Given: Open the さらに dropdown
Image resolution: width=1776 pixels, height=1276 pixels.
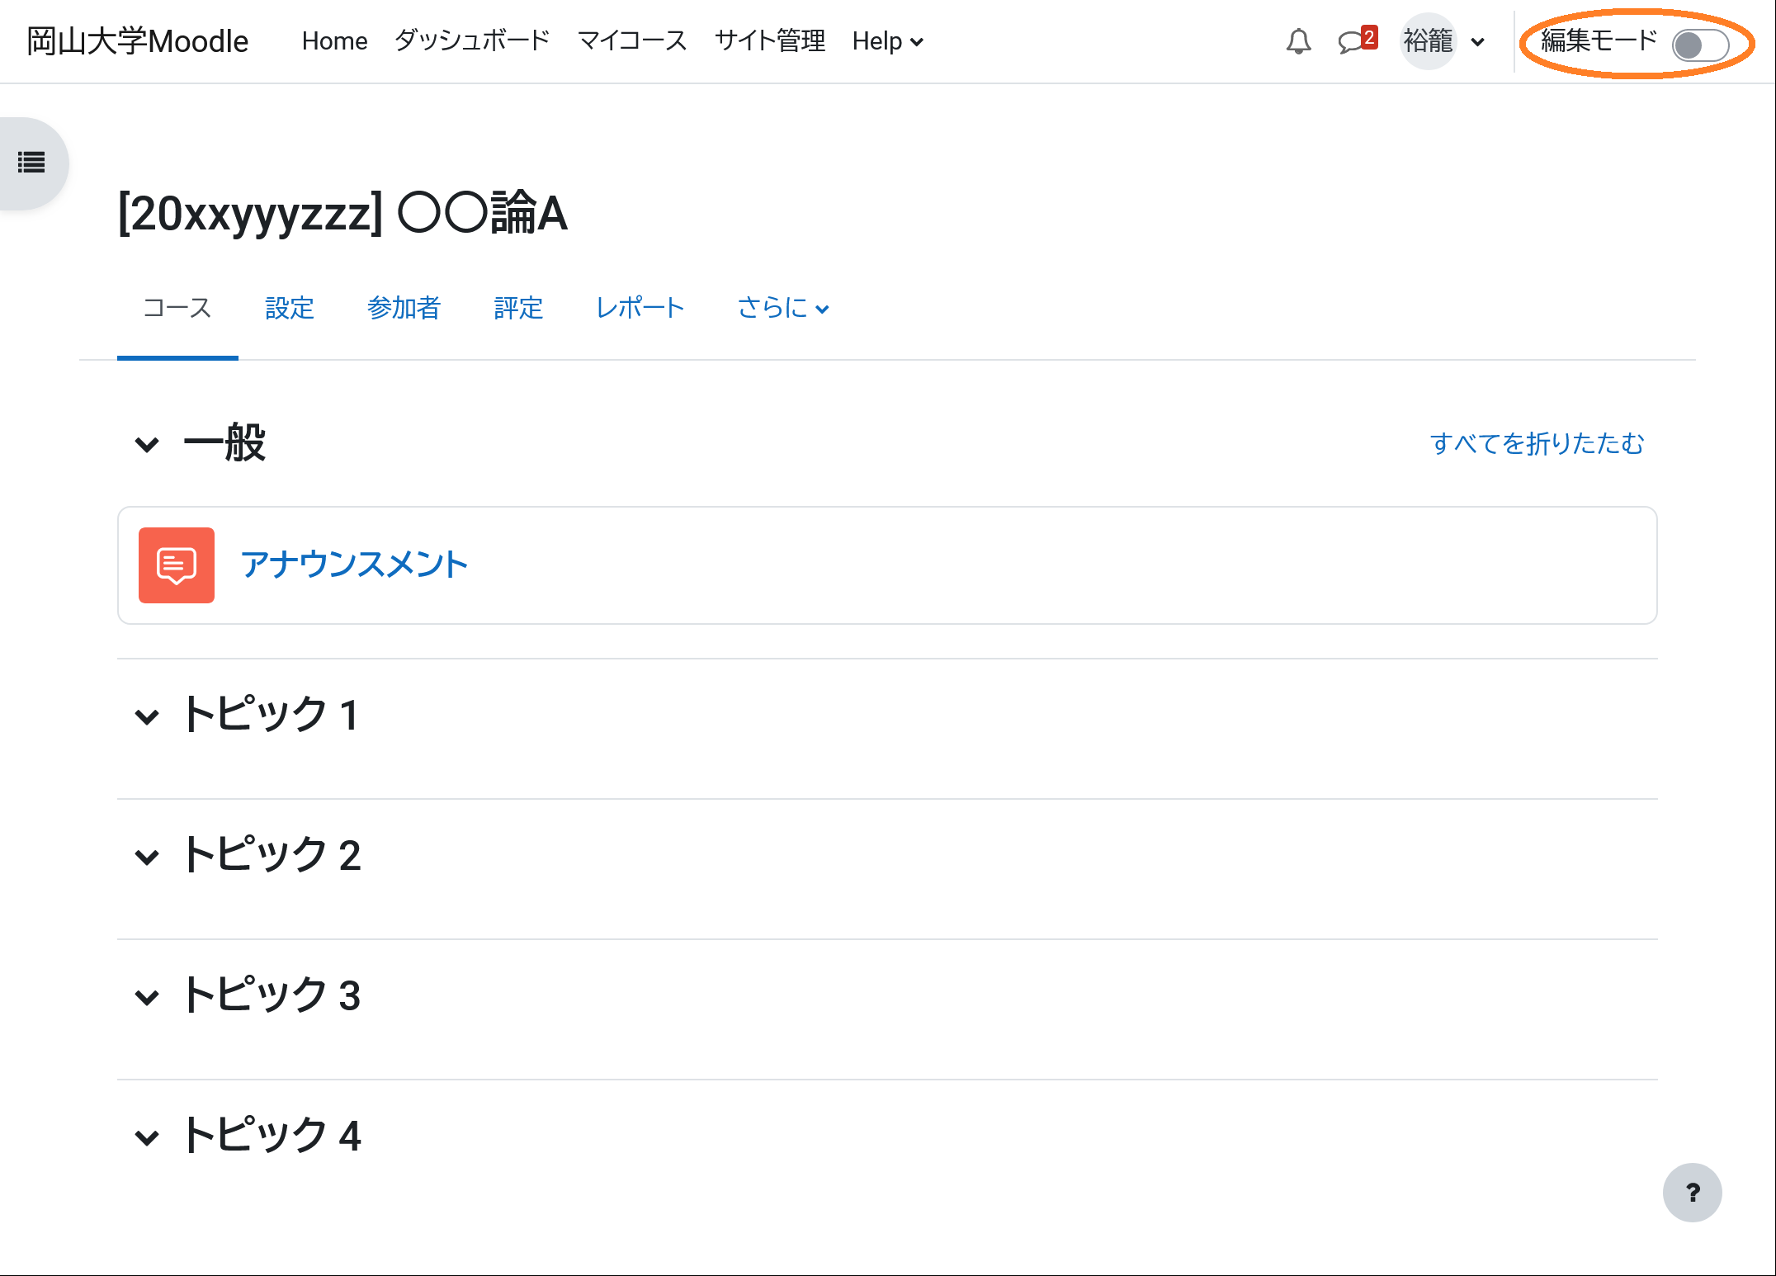Looking at the screenshot, I should [783, 308].
